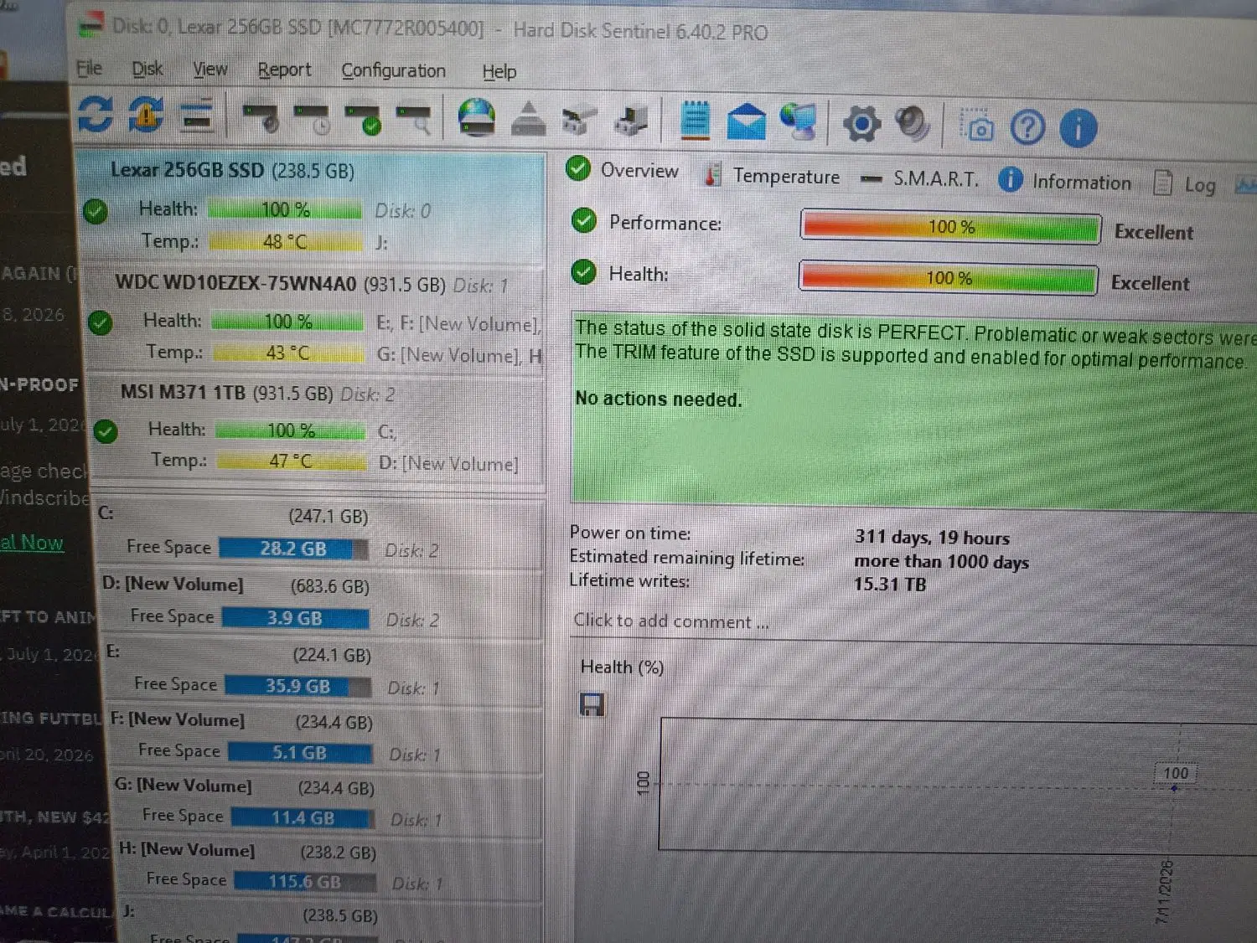
Task: Click the '311 days, 19 hours' value
Action: click(x=932, y=538)
